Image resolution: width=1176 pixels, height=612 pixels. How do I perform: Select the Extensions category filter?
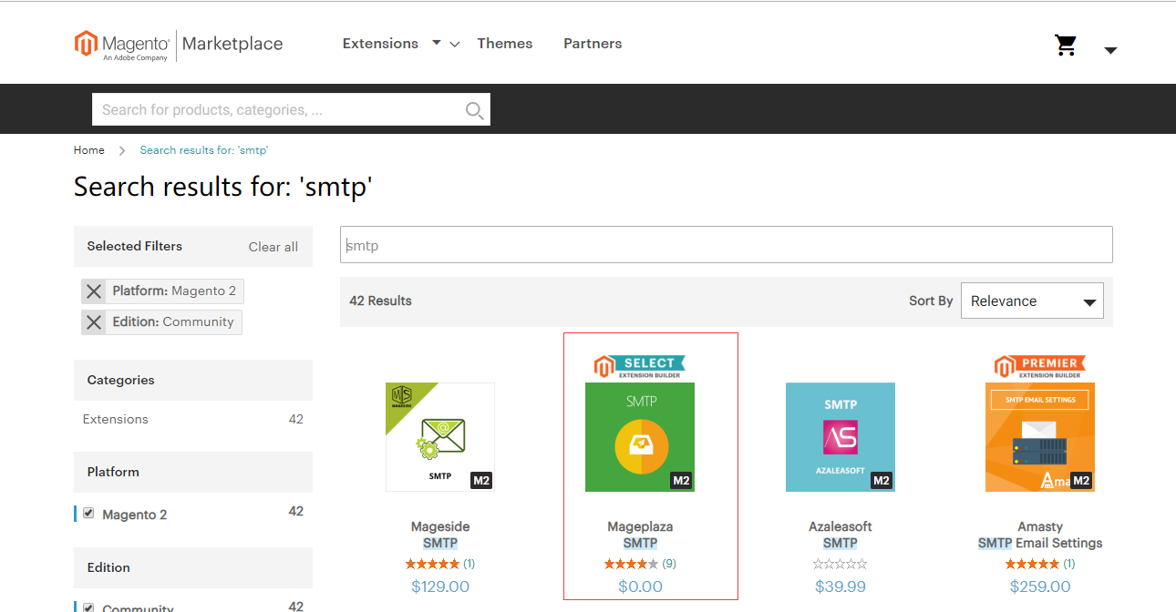[x=116, y=420]
